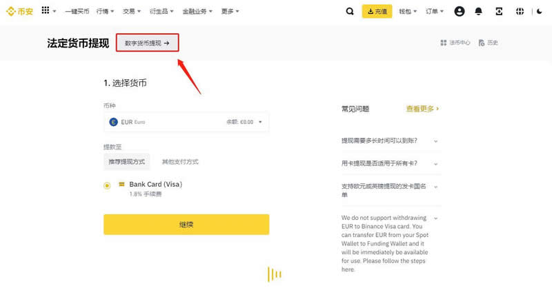Click the bank card icon
This screenshot has width=552, height=297.
click(121, 184)
